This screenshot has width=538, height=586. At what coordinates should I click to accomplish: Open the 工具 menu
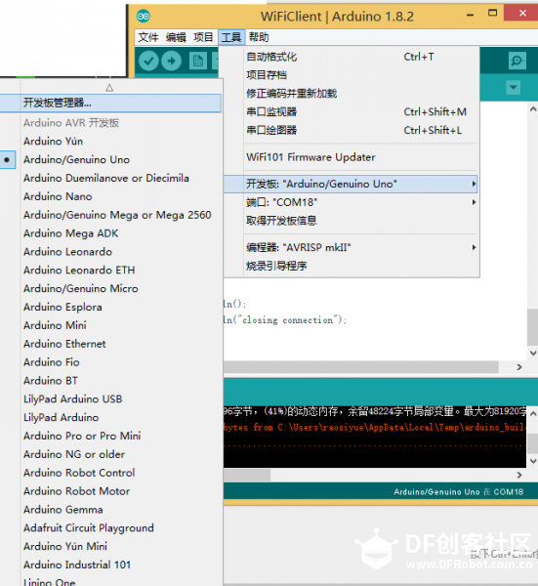pyautogui.click(x=231, y=37)
